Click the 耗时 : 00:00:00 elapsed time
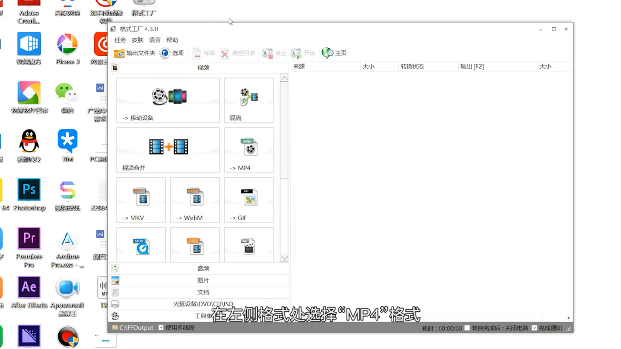The image size is (621, 349). (441, 328)
